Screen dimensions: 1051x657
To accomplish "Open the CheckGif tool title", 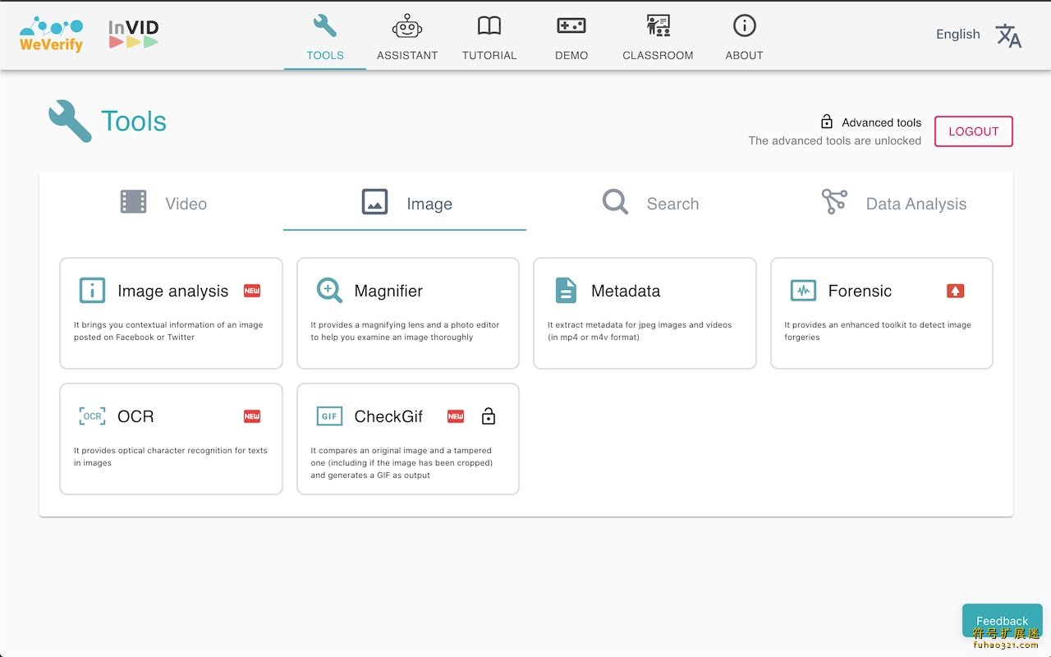I will coord(388,416).
